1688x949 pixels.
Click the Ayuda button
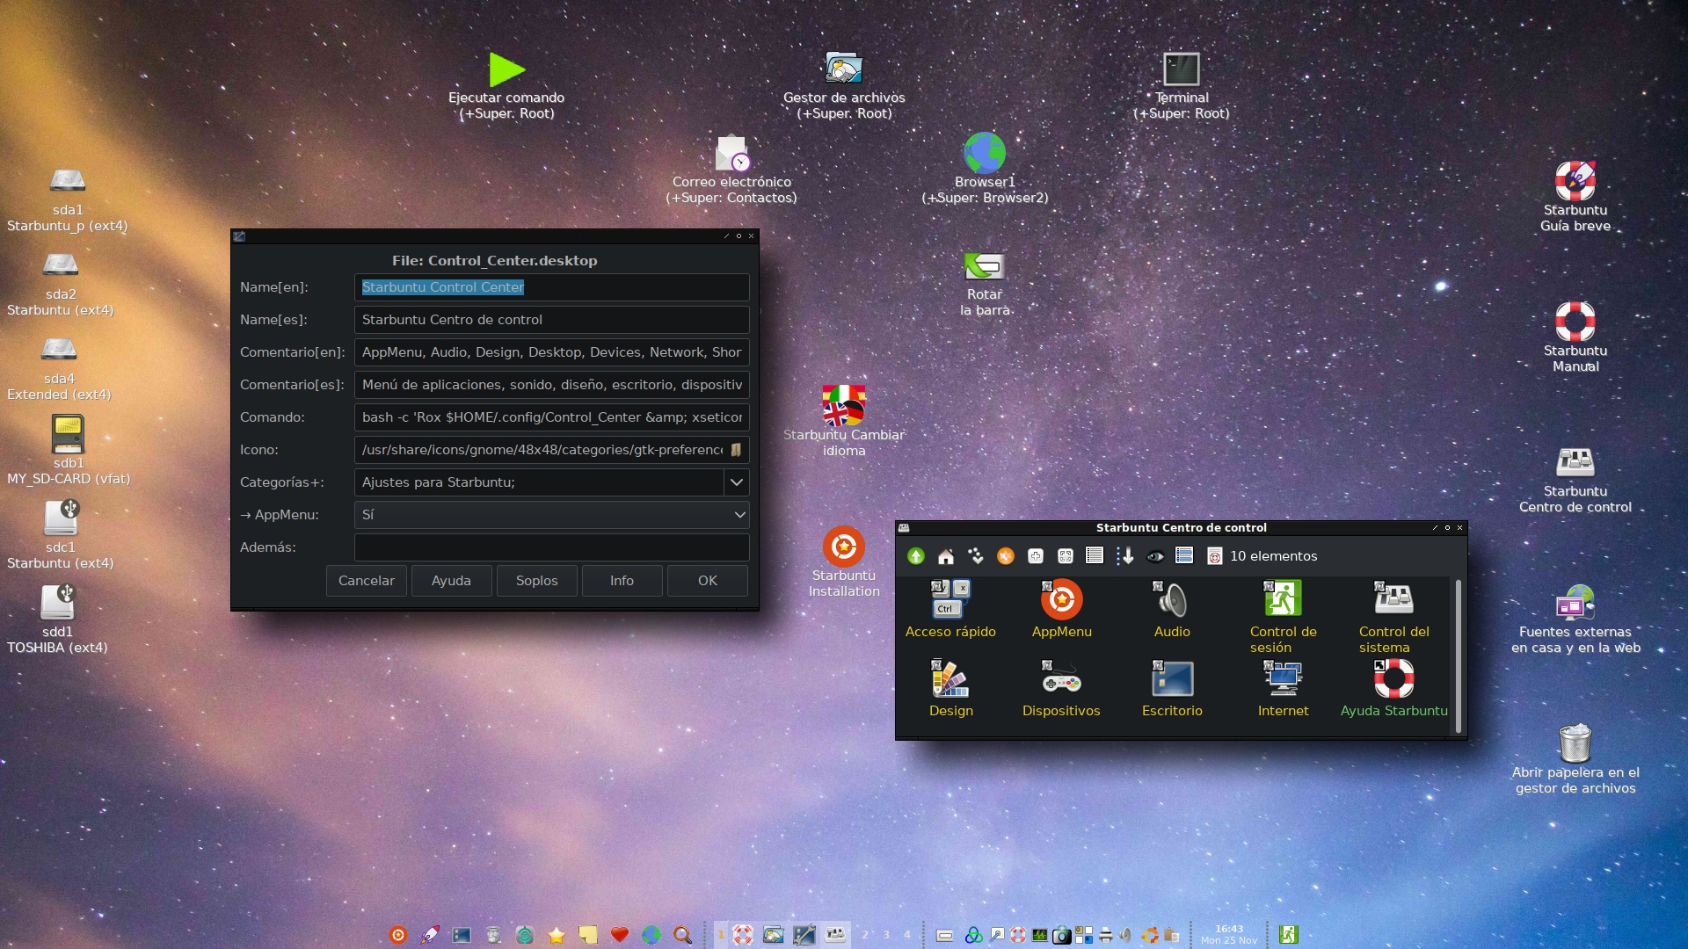tap(451, 581)
